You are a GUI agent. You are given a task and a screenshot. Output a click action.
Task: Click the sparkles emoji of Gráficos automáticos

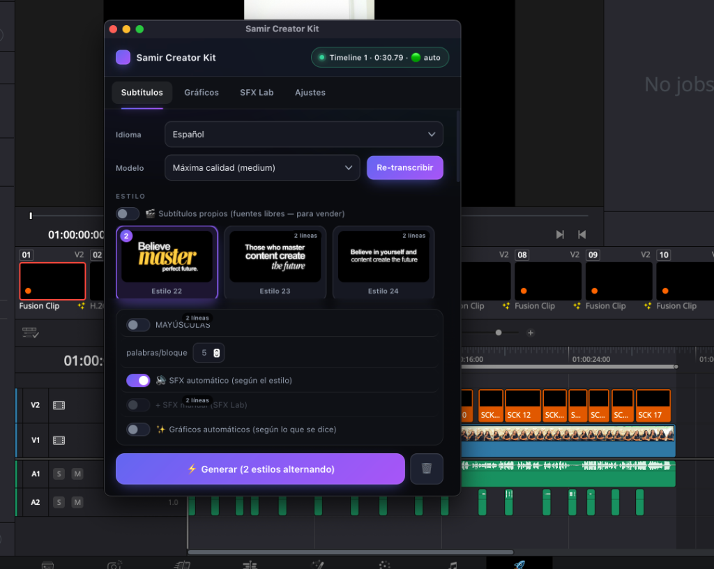161,430
